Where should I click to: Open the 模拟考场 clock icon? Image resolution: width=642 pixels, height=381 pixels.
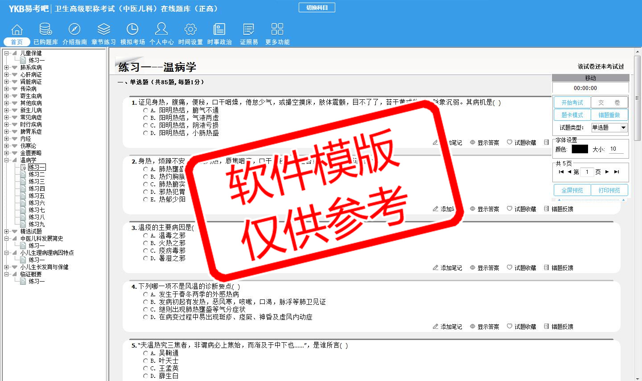pyautogui.click(x=132, y=29)
